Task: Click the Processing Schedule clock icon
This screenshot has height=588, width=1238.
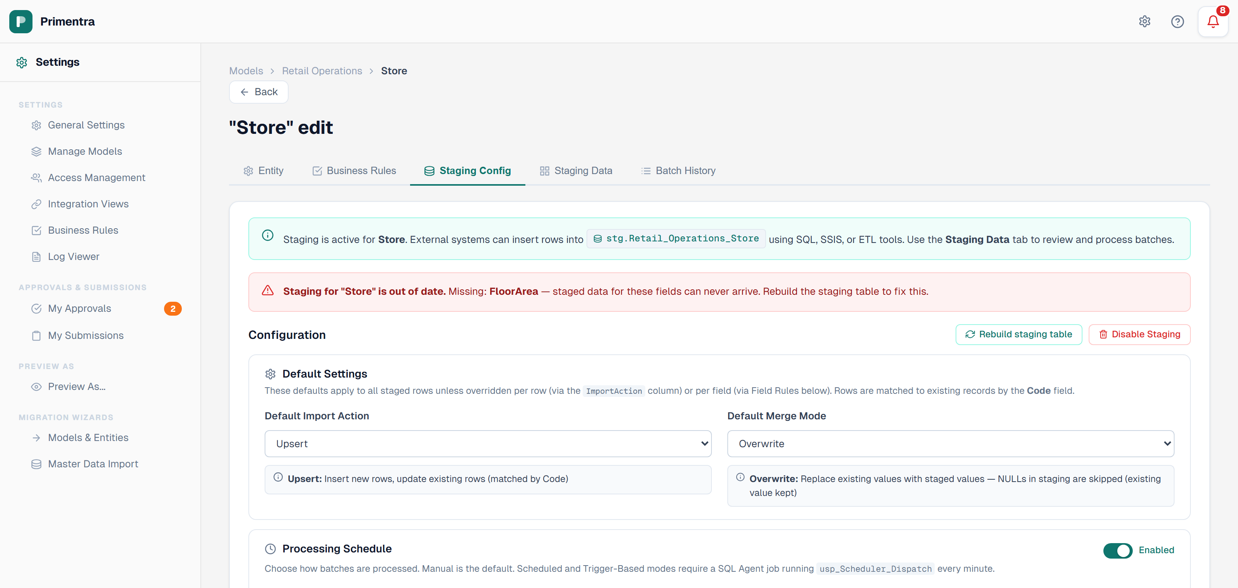Action: click(270, 549)
